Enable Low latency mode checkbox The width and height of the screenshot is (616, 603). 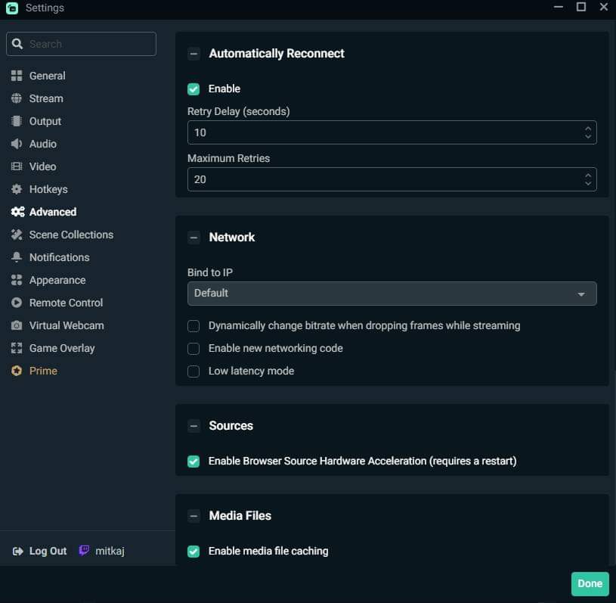point(193,371)
